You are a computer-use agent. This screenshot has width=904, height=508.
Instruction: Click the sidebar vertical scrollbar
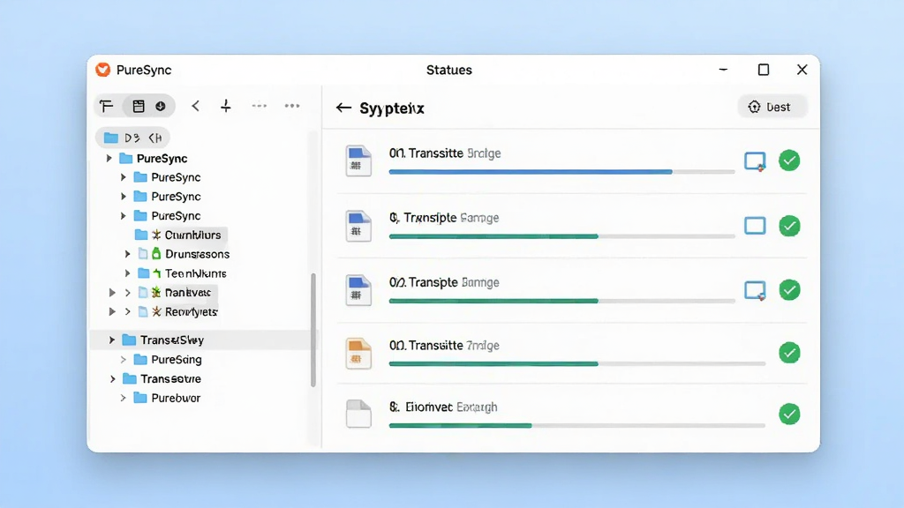313,330
